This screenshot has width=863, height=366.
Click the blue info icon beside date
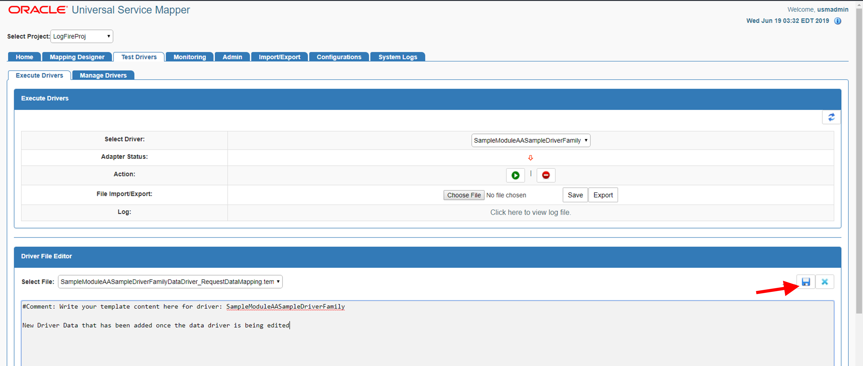click(x=838, y=21)
